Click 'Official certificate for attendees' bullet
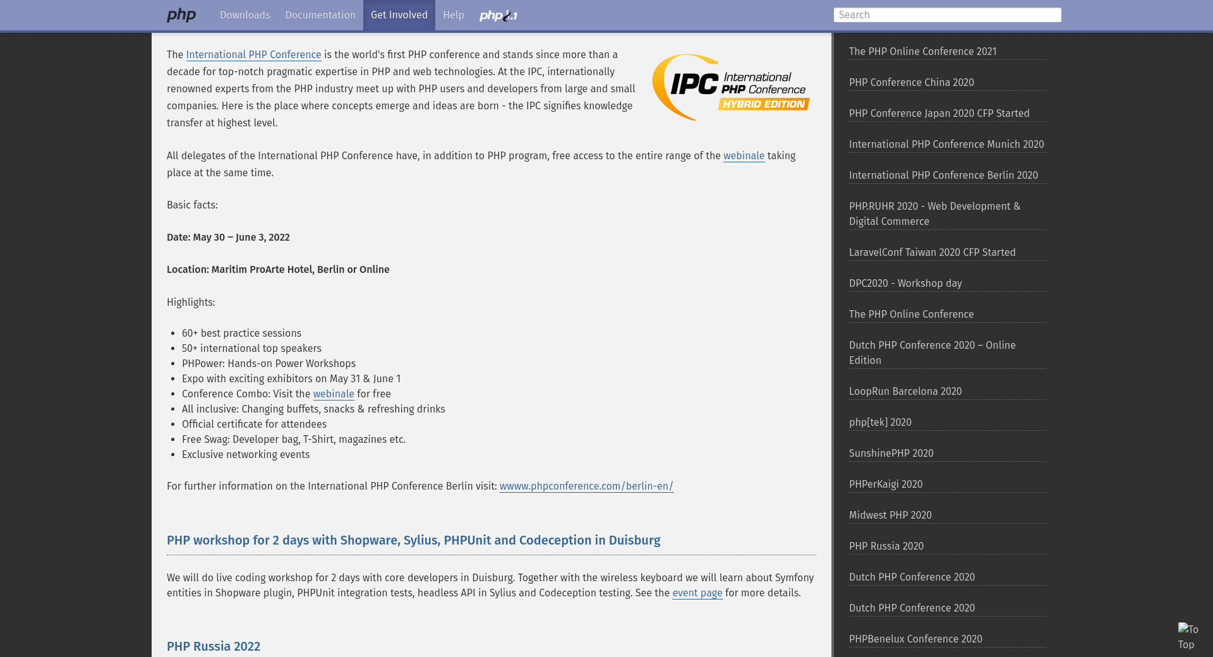Image resolution: width=1213 pixels, height=657 pixels. (x=254, y=425)
